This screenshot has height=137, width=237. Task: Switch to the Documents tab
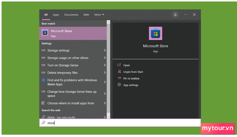pos(71,15)
